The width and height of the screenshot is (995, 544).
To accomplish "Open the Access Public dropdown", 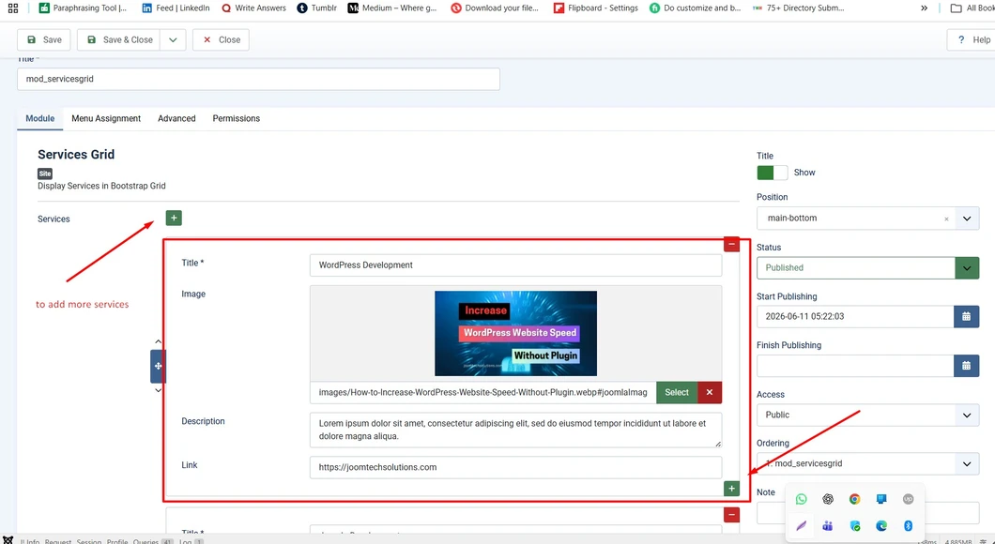I will point(867,415).
